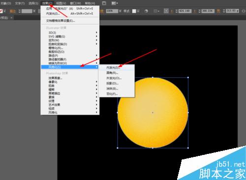Expand the Photoshop 风格化 submenu at bottom
246x180 pixels.
point(70,113)
